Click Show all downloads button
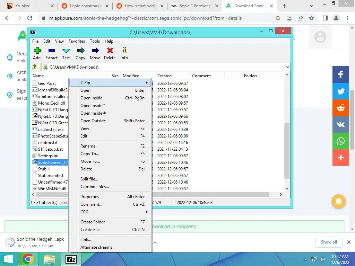This screenshot has width=355, height=266. point(329,242)
